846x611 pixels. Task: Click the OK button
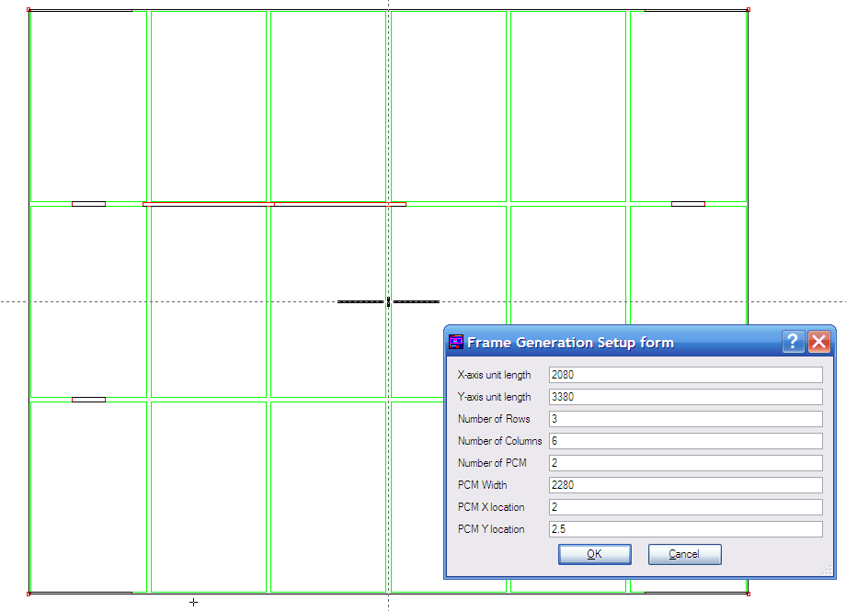tap(594, 554)
